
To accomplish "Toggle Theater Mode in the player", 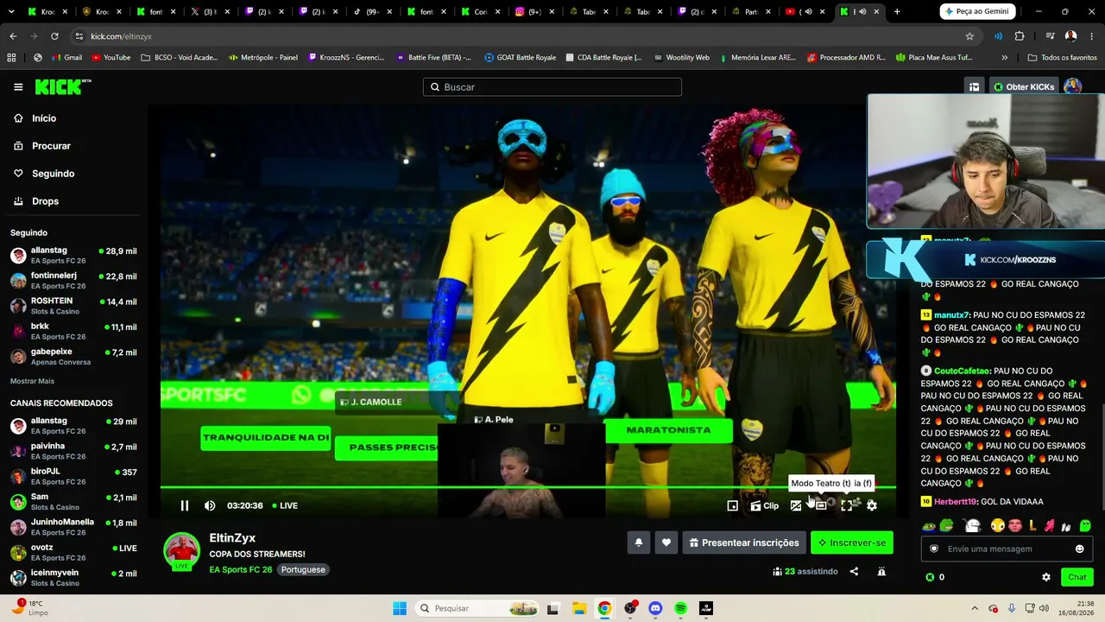I will point(821,505).
